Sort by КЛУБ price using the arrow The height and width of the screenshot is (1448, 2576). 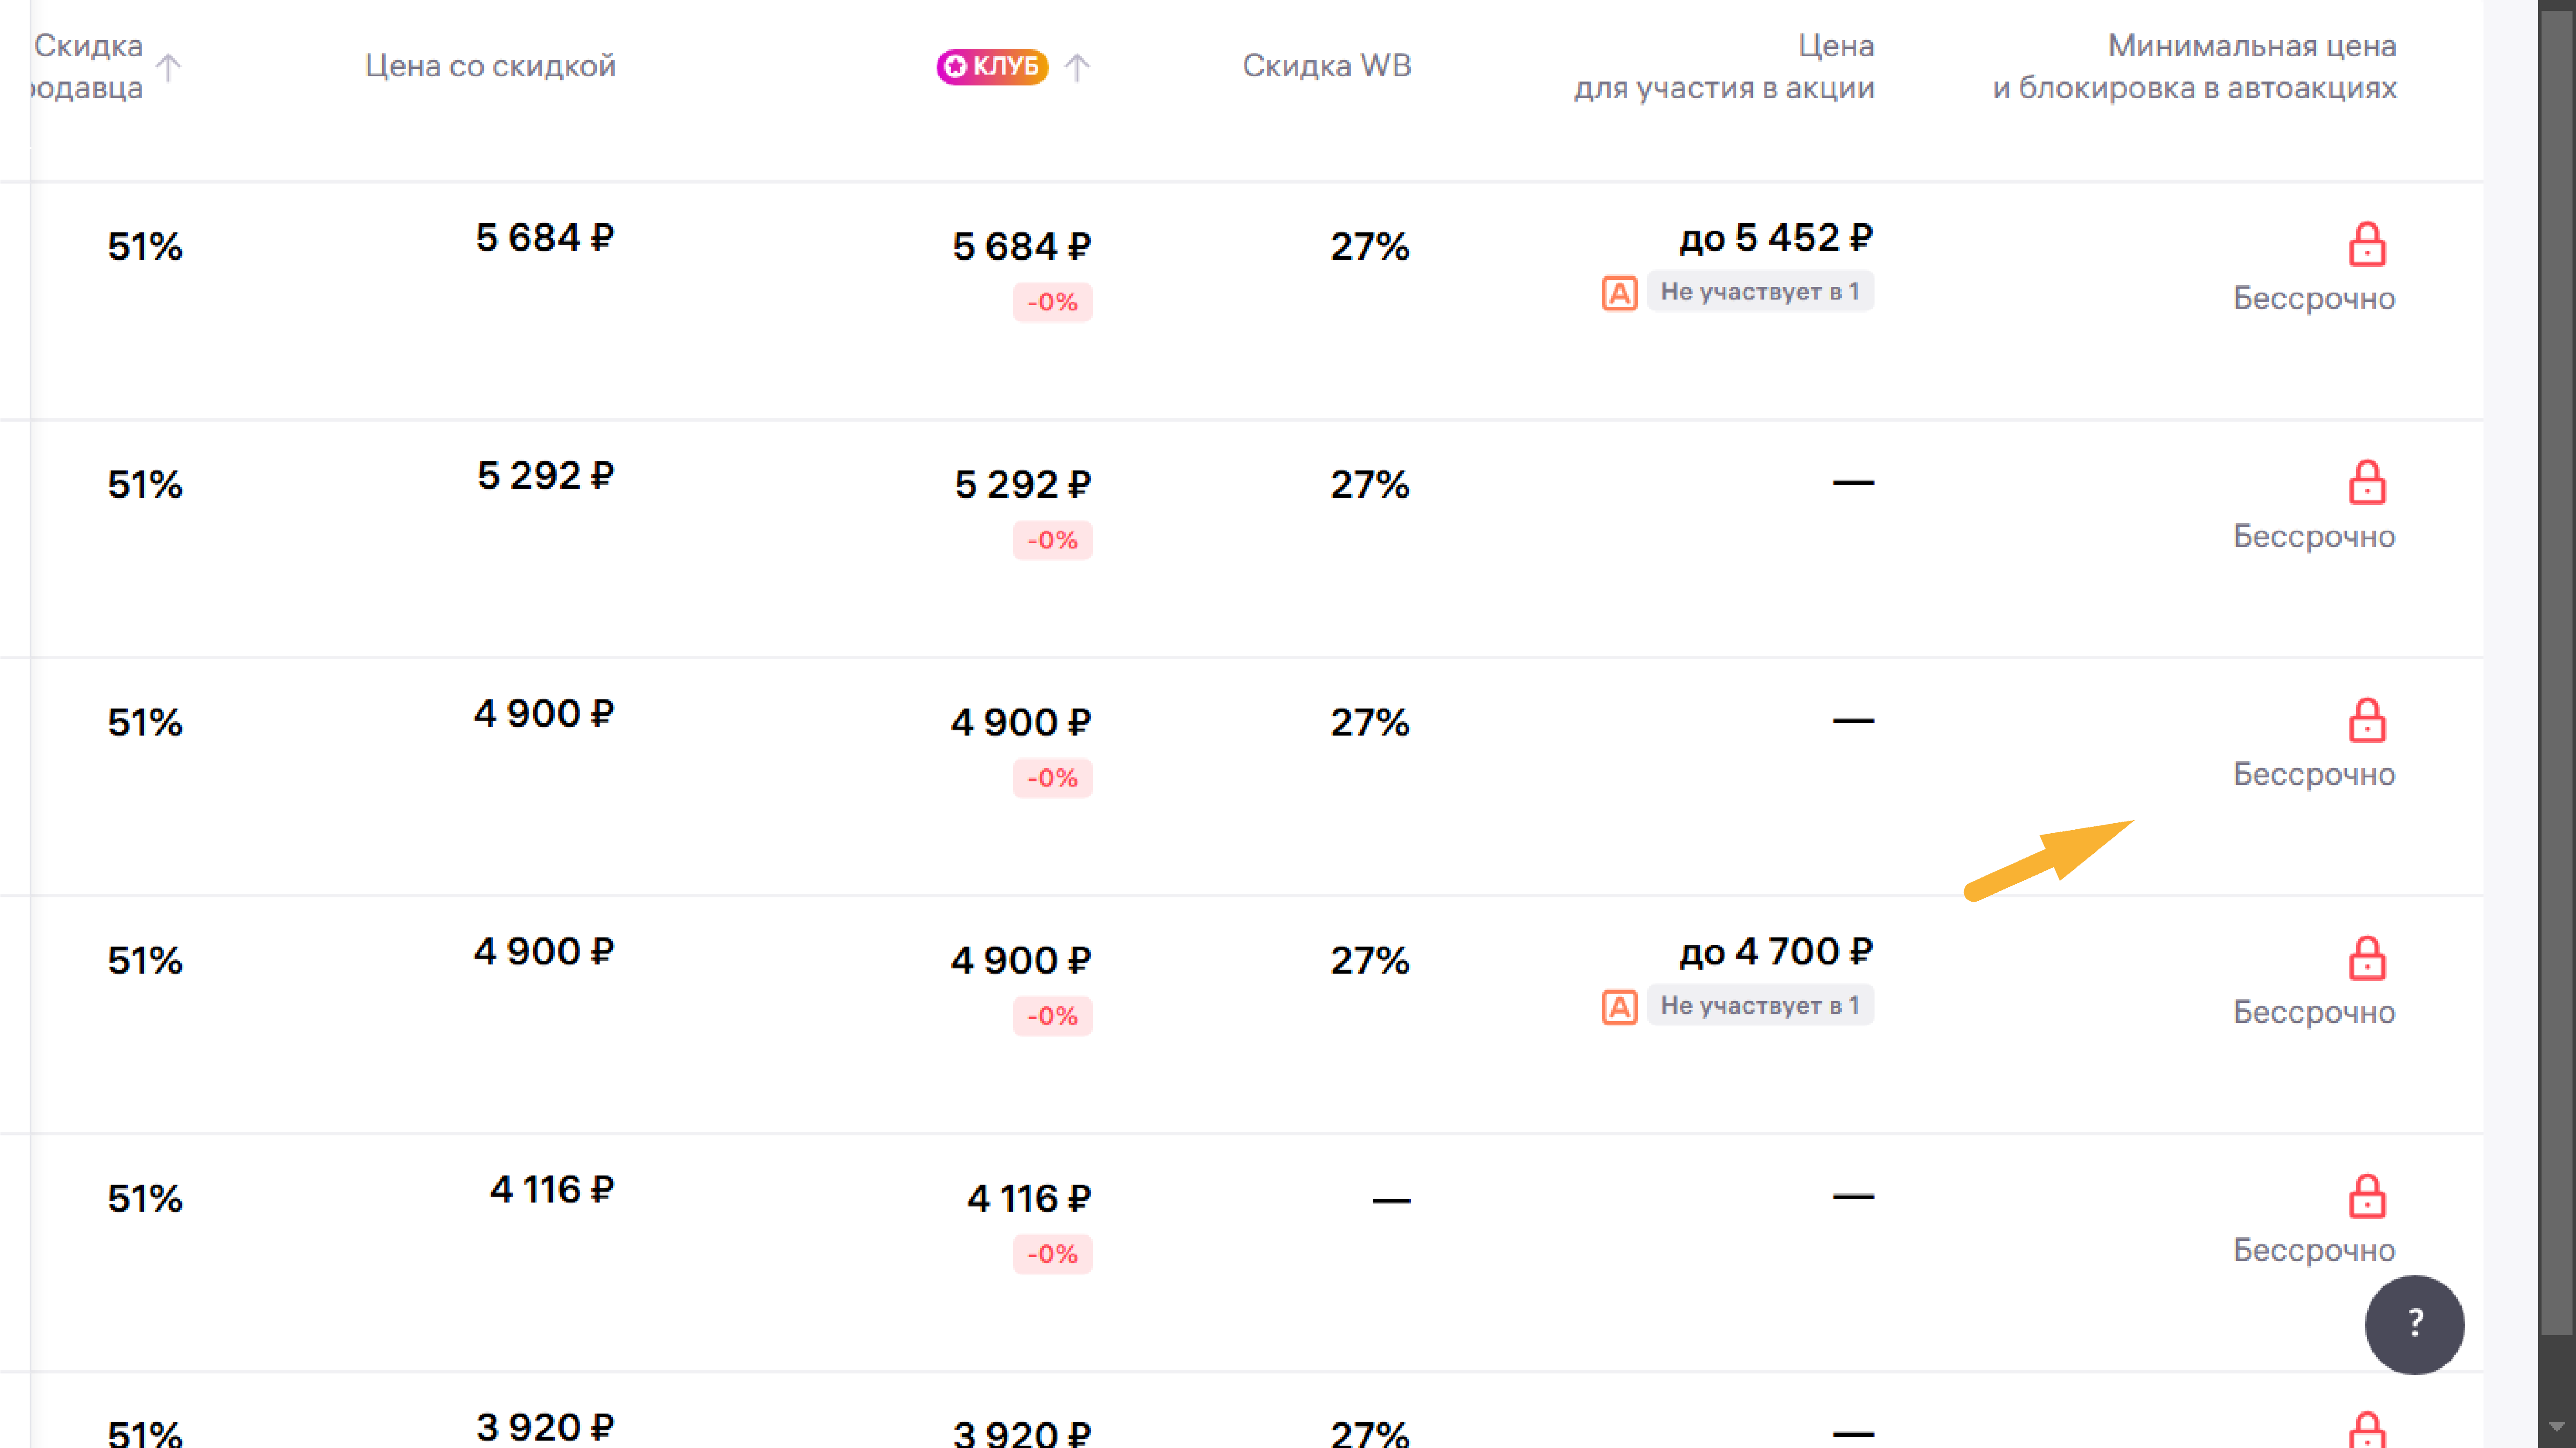(1077, 67)
